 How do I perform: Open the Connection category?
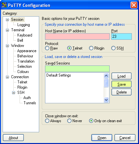pyautogui.click(x=20, y=77)
